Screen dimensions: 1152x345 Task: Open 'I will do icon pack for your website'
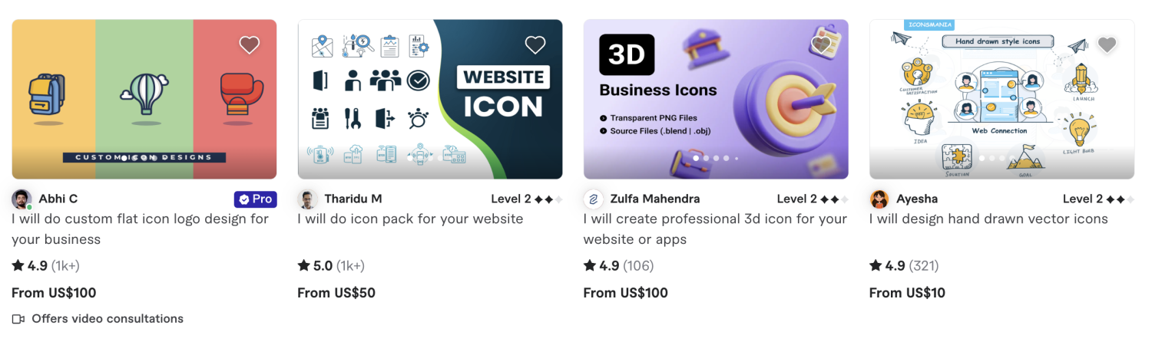(x=410, y=219)
